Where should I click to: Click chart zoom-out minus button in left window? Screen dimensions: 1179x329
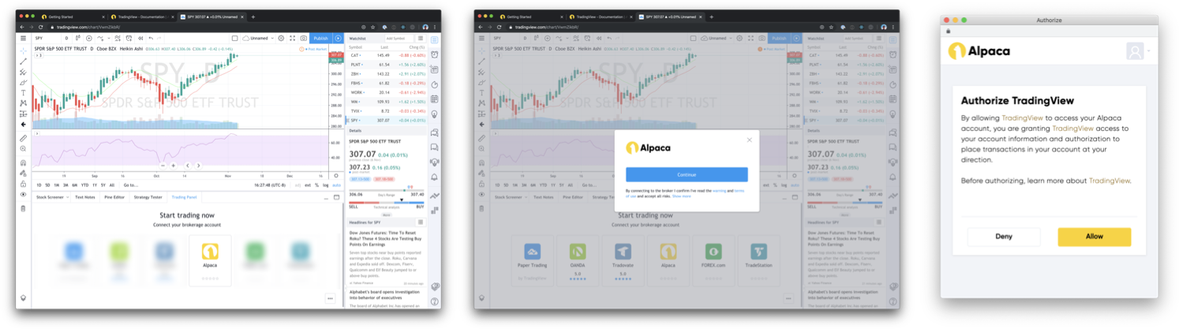coord(163,166)
